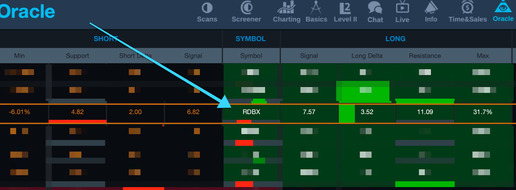Select the Oracle eye icon
Screen dimensions: 516x190
(x=503, y=7)
